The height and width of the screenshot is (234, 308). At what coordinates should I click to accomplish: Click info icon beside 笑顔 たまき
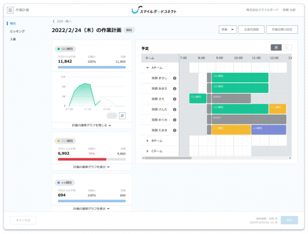pyautogui.click(x=174, y=131)
